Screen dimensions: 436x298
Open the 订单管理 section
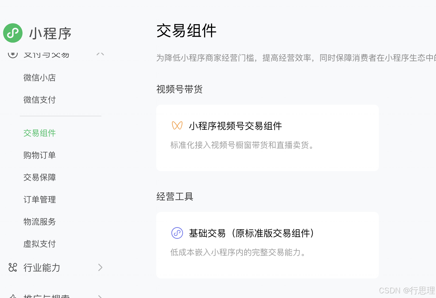[x=39, y=199]
